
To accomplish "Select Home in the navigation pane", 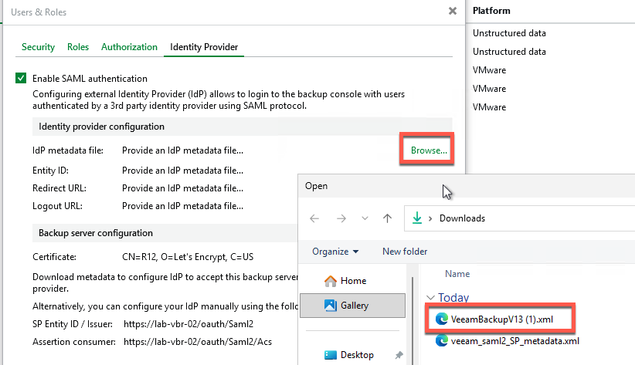I will pos(353,281).
